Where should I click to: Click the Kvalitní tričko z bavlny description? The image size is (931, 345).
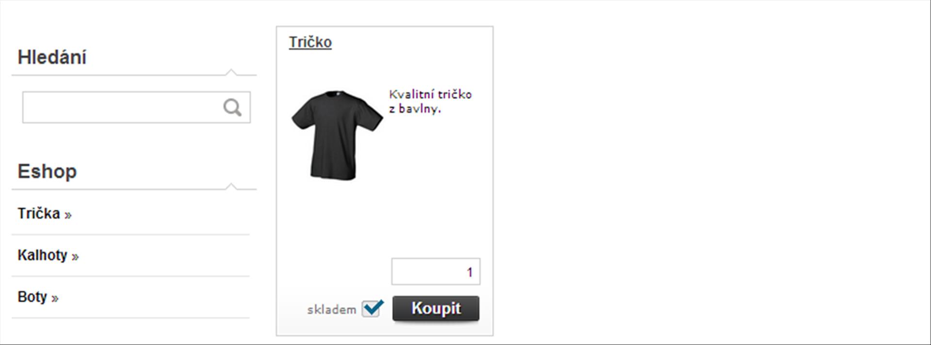(430, 101)
